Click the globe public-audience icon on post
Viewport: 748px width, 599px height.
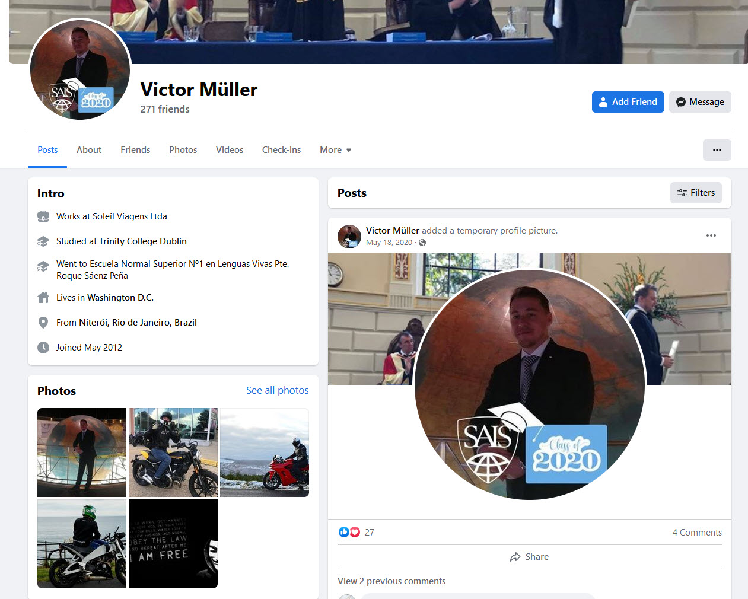pyautogui.click(x=422, y=243)
